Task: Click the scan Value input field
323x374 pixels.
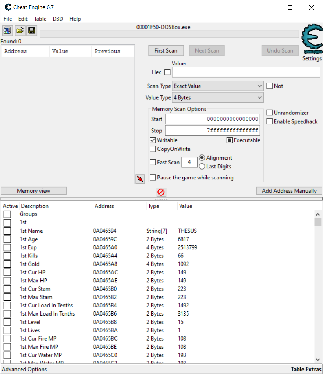Action: point(246,72)
